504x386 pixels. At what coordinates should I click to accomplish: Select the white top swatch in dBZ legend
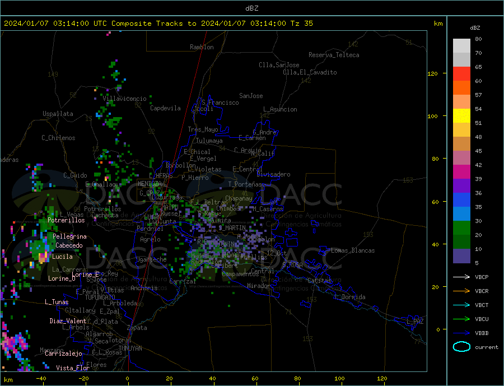[x=461, y=46]
